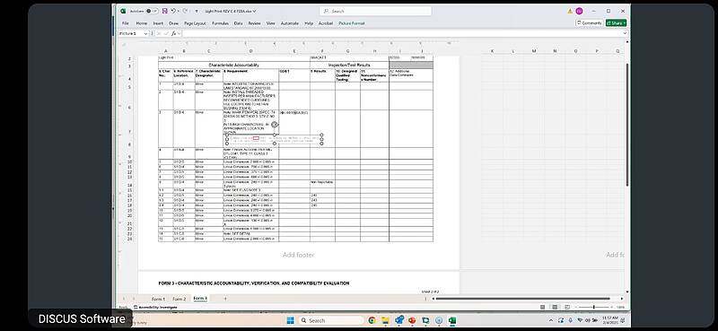The width and height of the screenshot is (718, 331).
Task: Open PowerPoint from the Windows taskbar
Action: point(412,320)
